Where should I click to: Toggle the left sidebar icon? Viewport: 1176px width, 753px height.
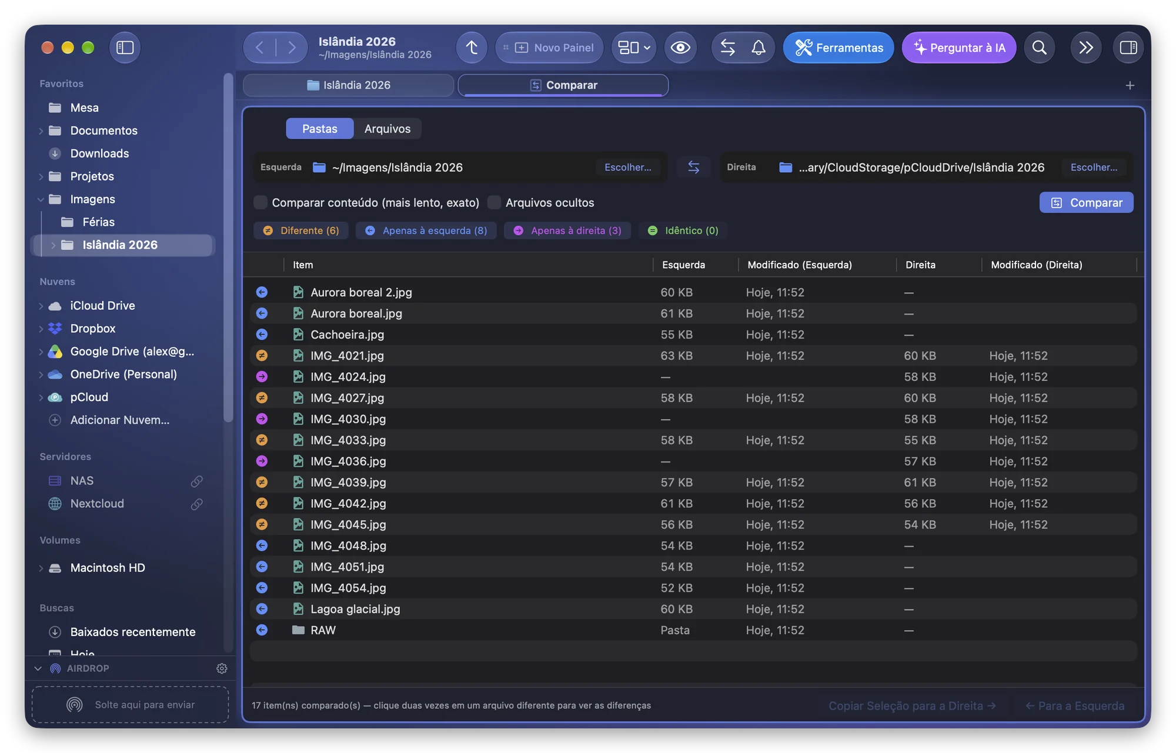coord(125,48)
